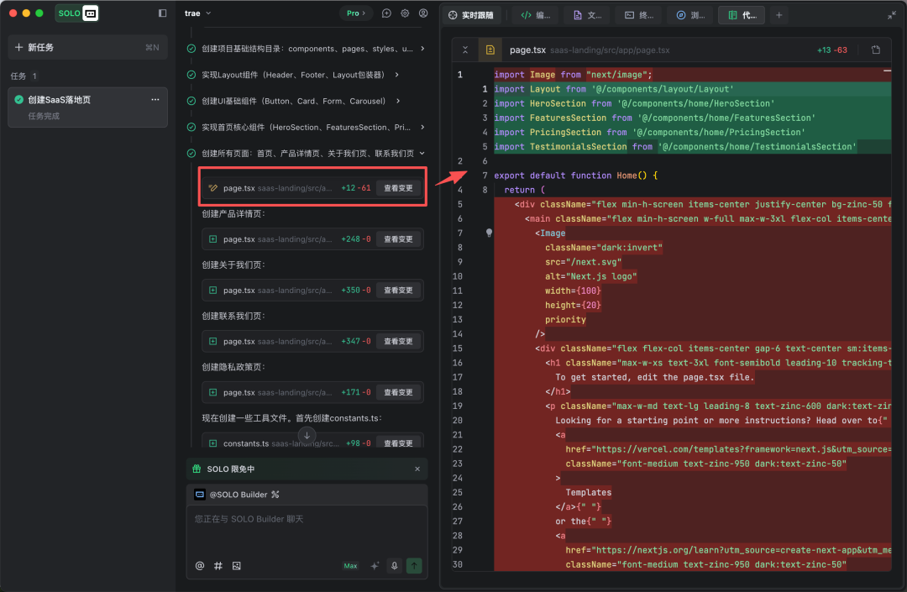Expand the 创建UI基础组件 step

coord(397,101)
